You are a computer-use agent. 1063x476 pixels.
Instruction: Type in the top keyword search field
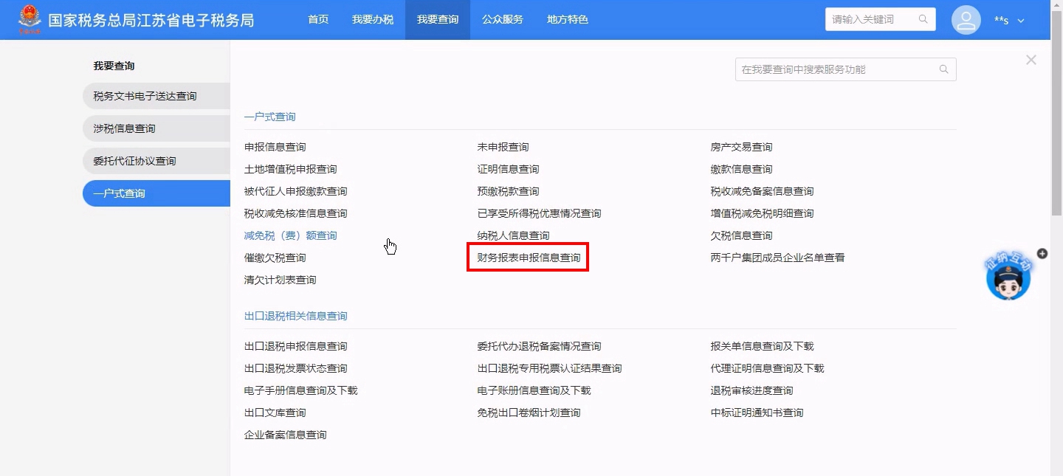coord(873,19)
